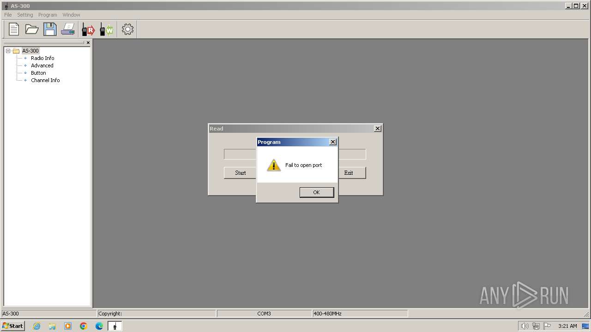Select Button in the tree
This screenshot has width=591, height=332.
pos(38,73)
